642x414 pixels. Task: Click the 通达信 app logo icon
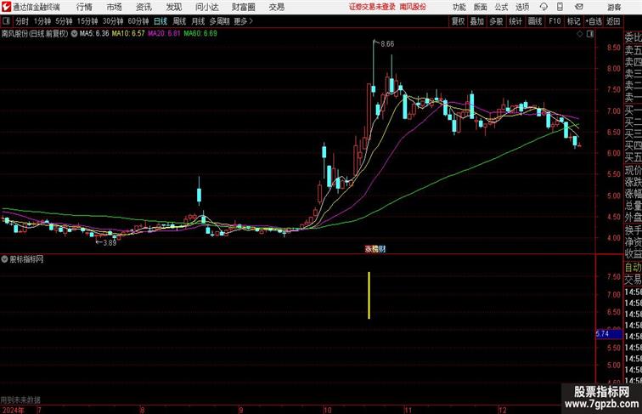(x=6, y=7)
